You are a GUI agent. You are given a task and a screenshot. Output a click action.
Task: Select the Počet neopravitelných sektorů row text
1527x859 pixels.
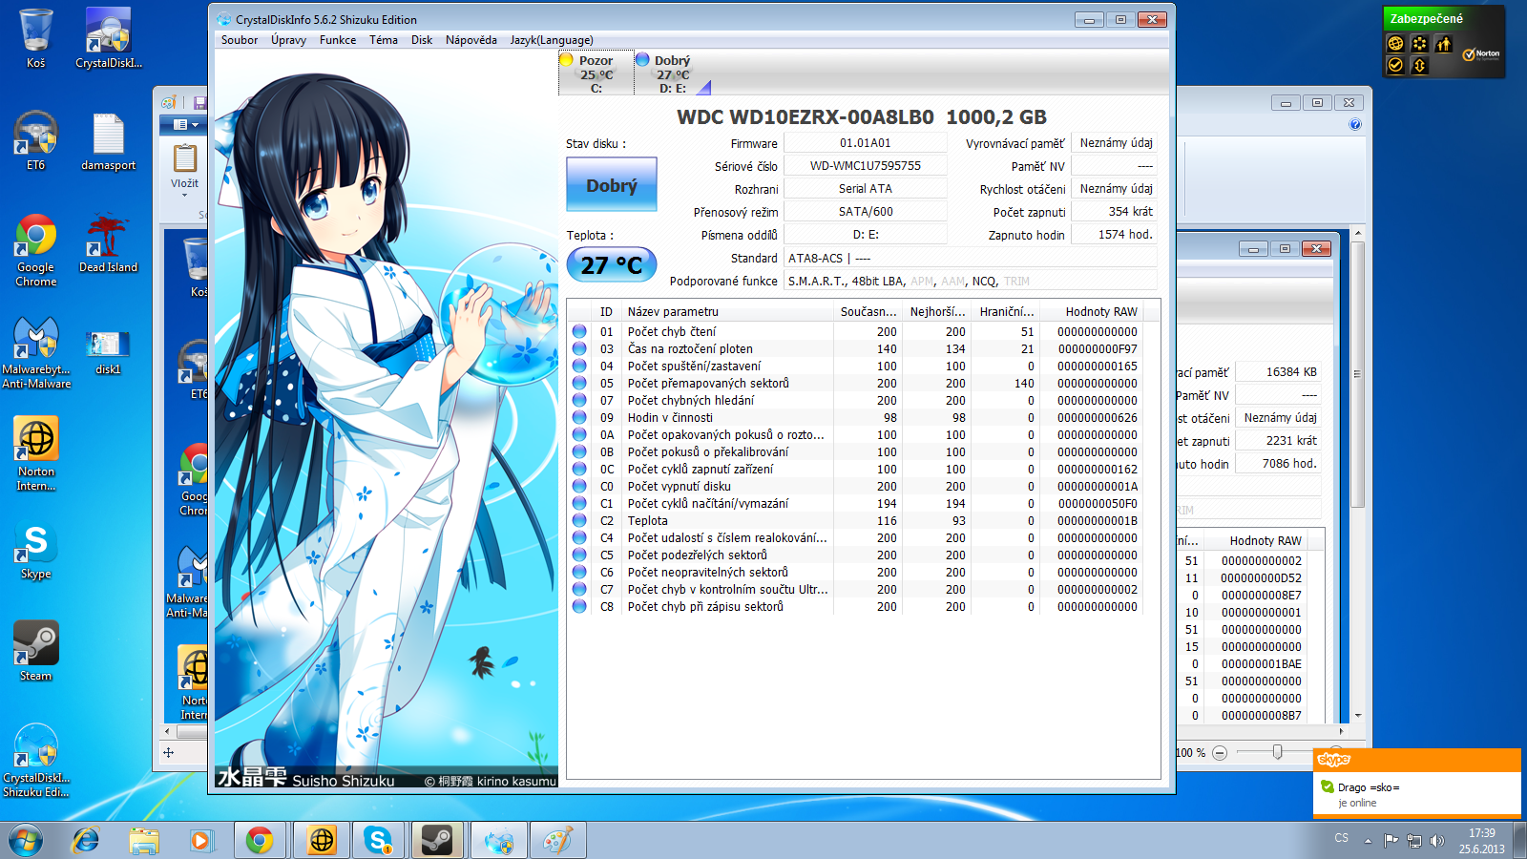(708, 573)
